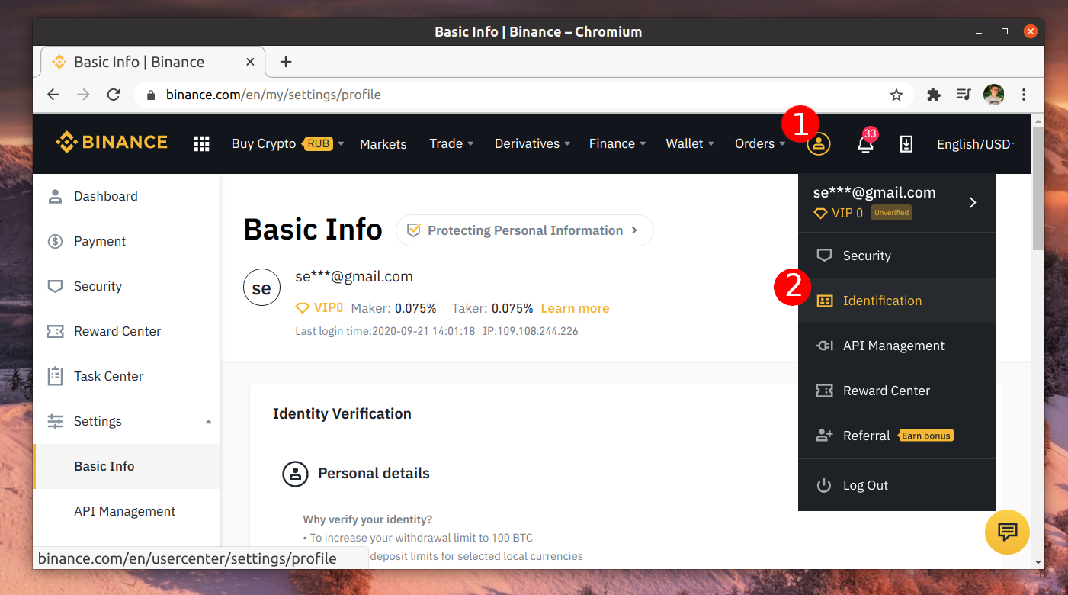This screenshot has height=595, width=1068.
Task: Click the Settings sliders icon in sidebar
Action: [x=55, y=421]
